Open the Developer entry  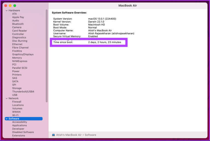pyautogui.click(x=18, y=129)
